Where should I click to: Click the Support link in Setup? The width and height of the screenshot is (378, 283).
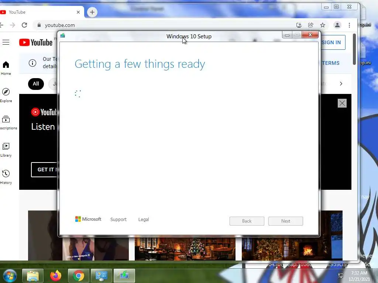118,220
